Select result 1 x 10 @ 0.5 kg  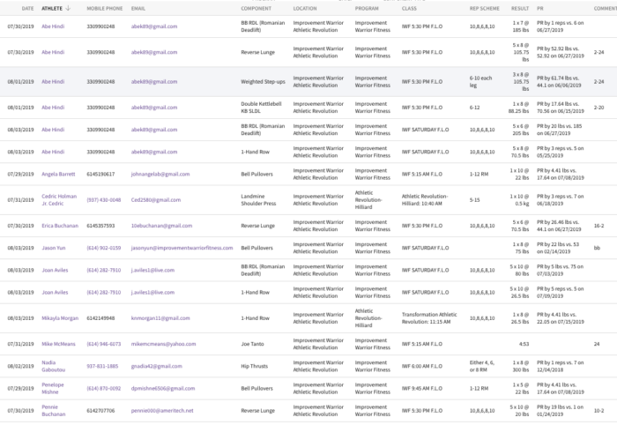coord(519,200)
